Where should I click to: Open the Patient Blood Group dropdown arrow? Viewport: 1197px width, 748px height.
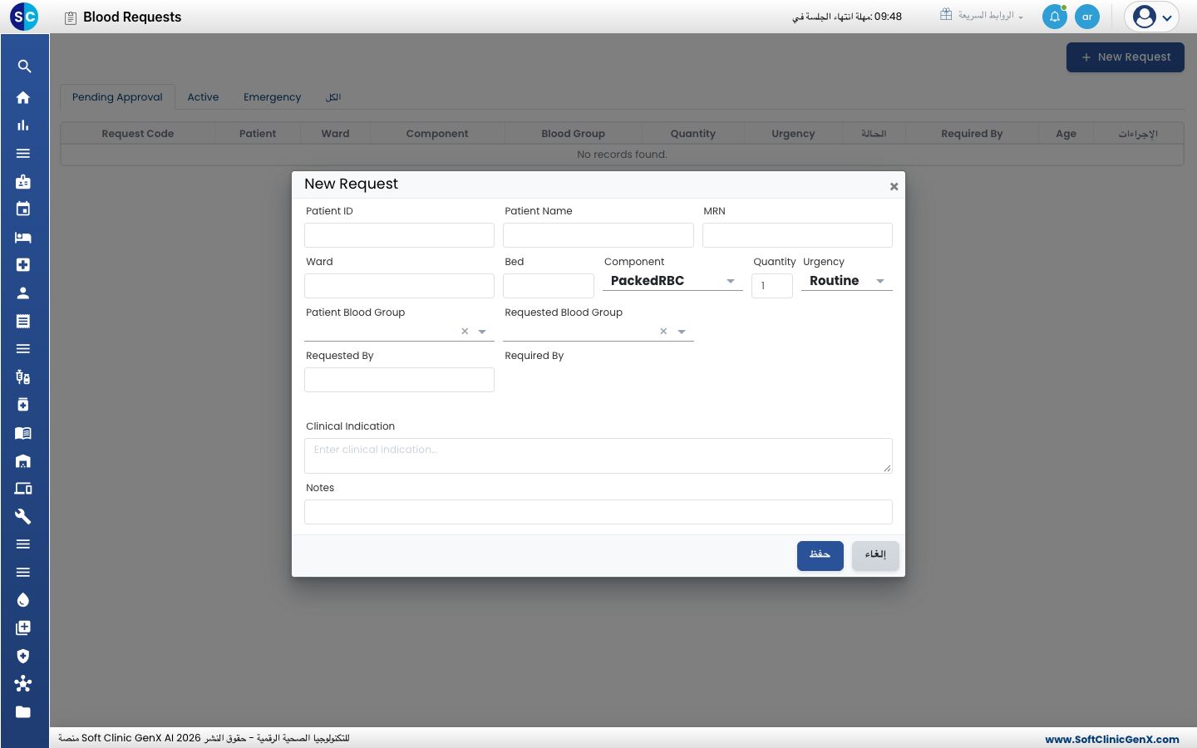(482, 332)
